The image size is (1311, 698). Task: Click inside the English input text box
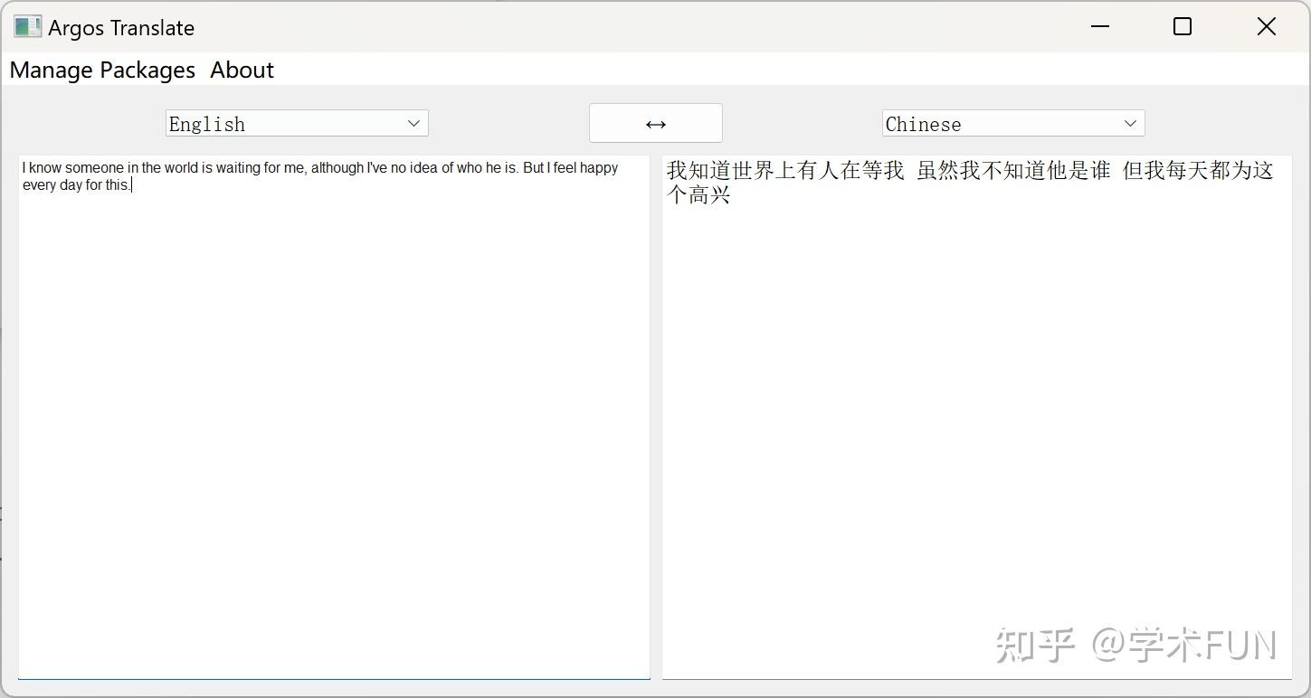[x=335, y=362]
